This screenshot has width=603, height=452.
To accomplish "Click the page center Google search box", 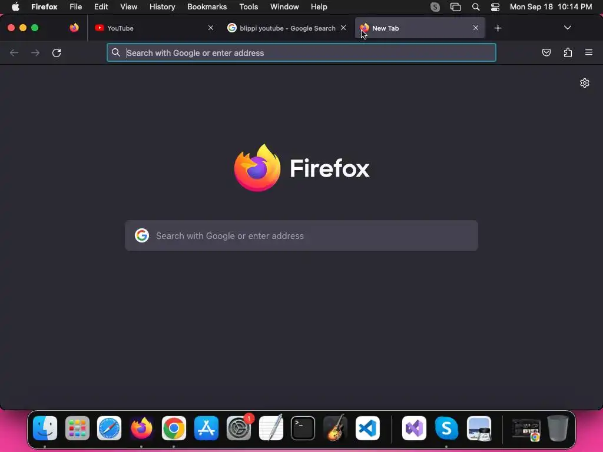I will [301, 235].
